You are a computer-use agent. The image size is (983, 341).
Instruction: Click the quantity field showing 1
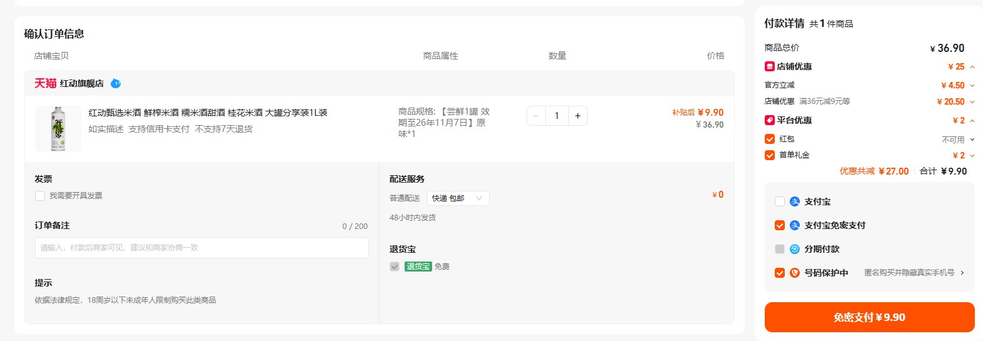point(557,116)
